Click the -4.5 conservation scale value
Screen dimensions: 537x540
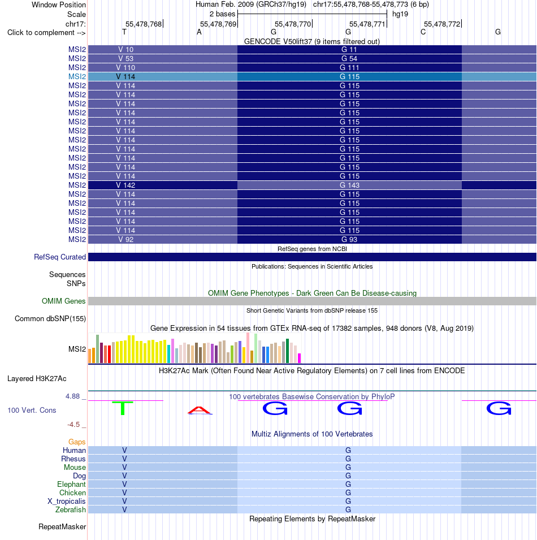coord(73,425)
